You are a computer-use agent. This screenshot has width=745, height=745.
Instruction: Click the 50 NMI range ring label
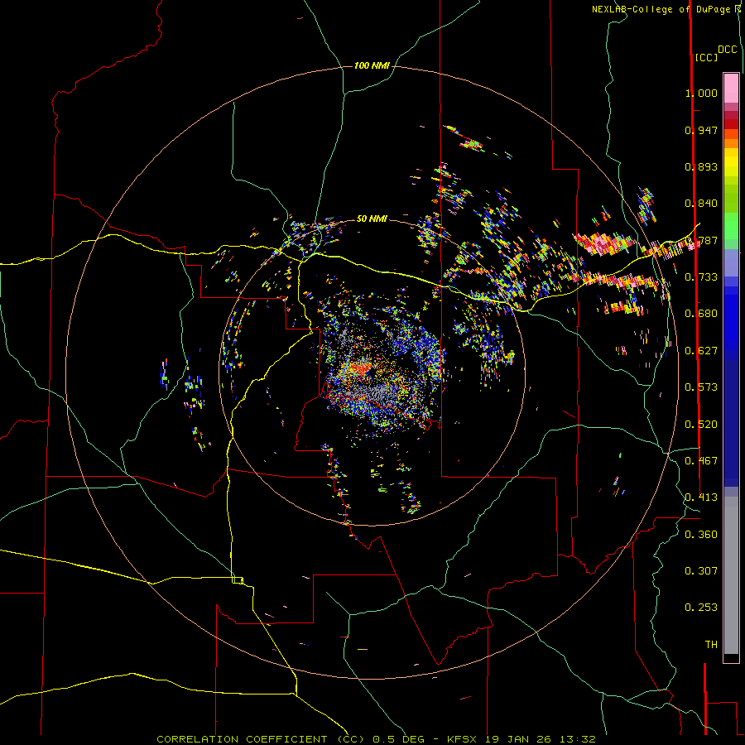click(372, 219)
